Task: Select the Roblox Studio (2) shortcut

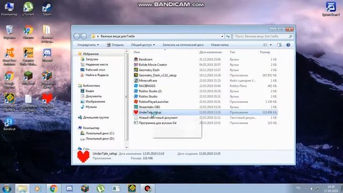Action: tap(150, 91)
